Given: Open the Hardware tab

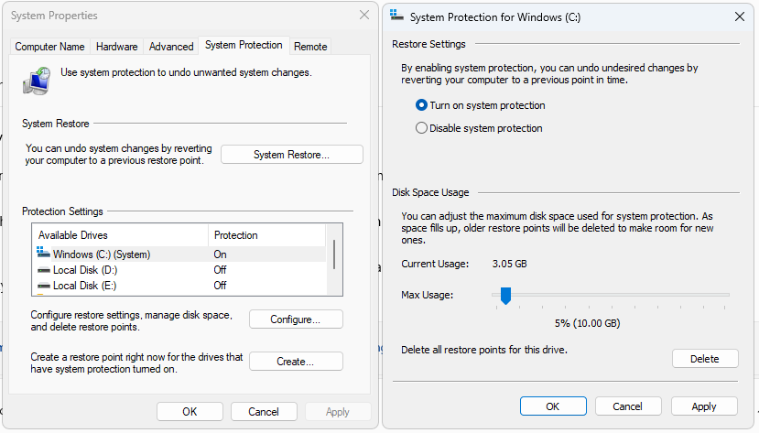Looking at the screenshot, I should click(x=116, y=47).
